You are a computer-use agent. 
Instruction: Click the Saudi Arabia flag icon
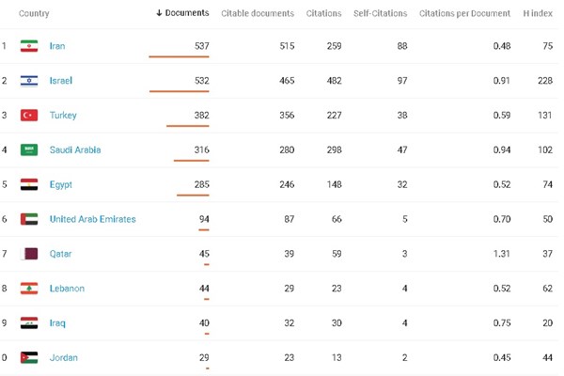29,149
